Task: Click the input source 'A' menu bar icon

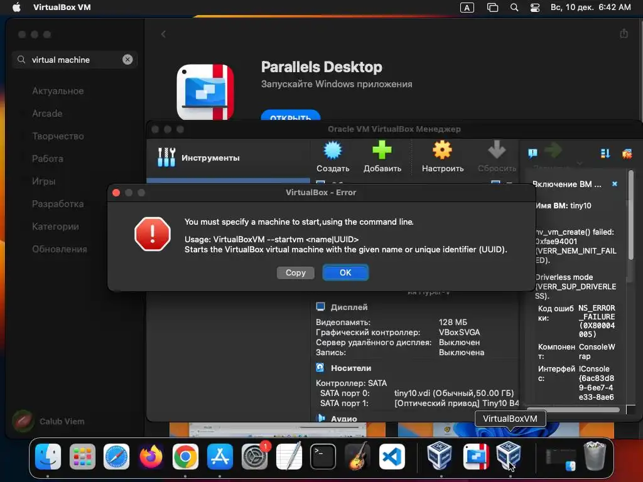Action: (x=467, y=8)
